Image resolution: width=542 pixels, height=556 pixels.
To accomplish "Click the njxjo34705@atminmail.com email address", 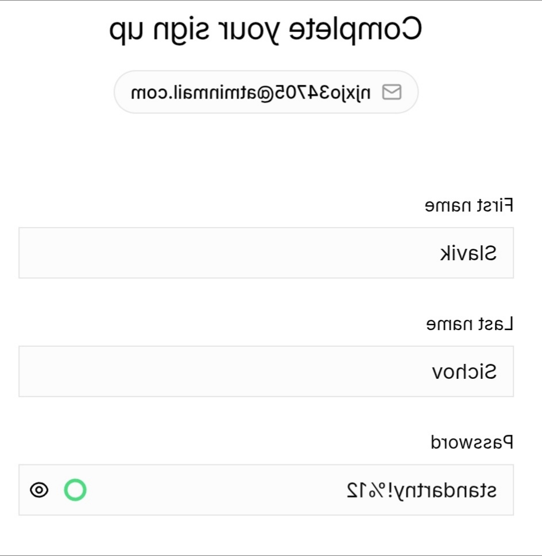I will tap(251, 92).
